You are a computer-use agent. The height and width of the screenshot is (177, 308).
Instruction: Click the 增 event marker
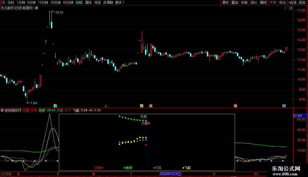click(x=235, y=106)
